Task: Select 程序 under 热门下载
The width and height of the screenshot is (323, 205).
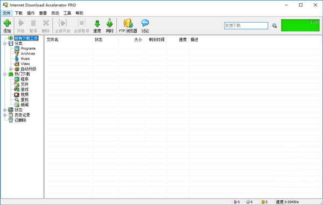Action: pyautogui.click(x=25, y=79)
